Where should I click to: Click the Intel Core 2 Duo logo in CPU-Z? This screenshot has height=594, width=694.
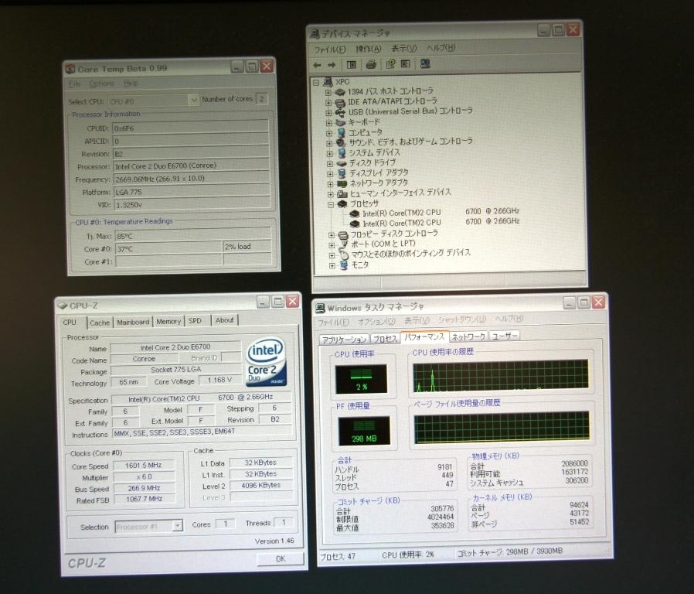266,362
